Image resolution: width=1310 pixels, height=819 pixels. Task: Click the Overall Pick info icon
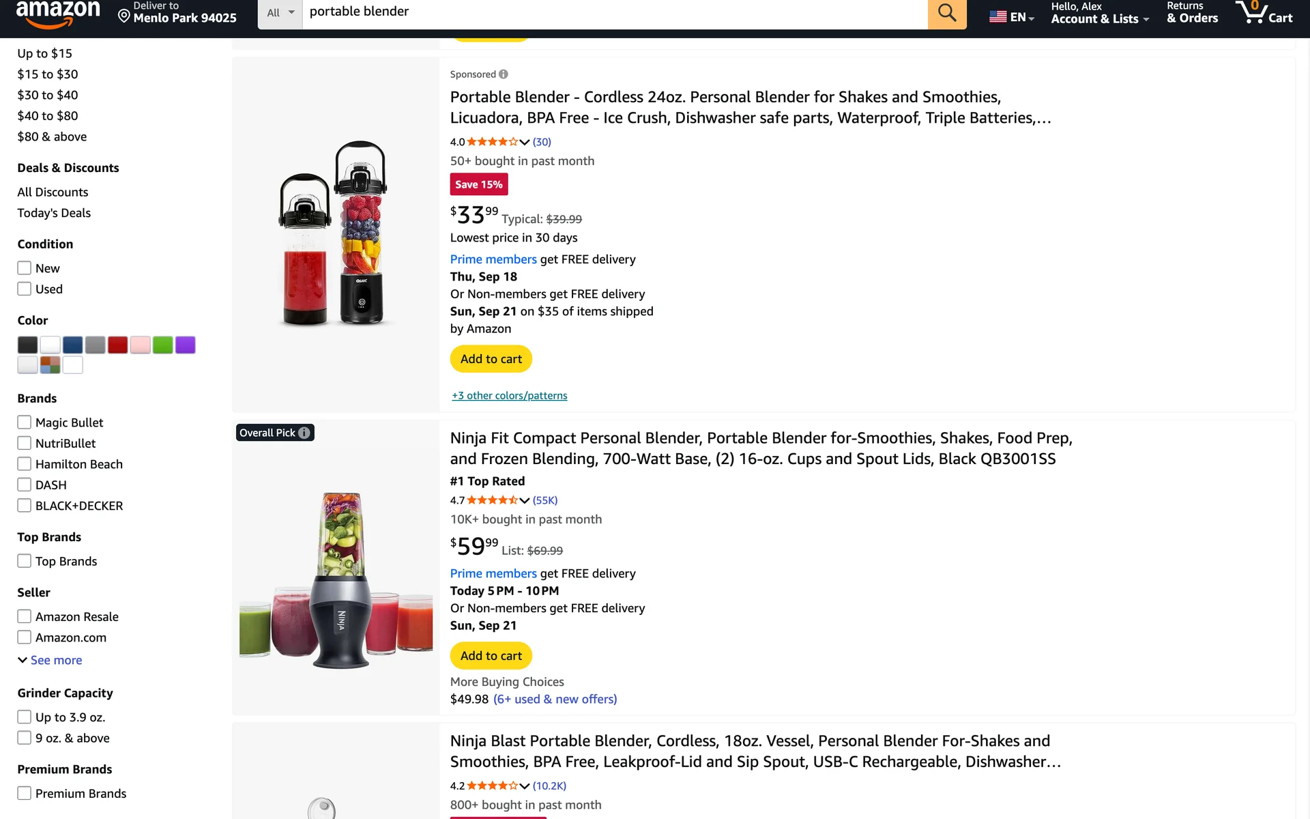point(304,433)
